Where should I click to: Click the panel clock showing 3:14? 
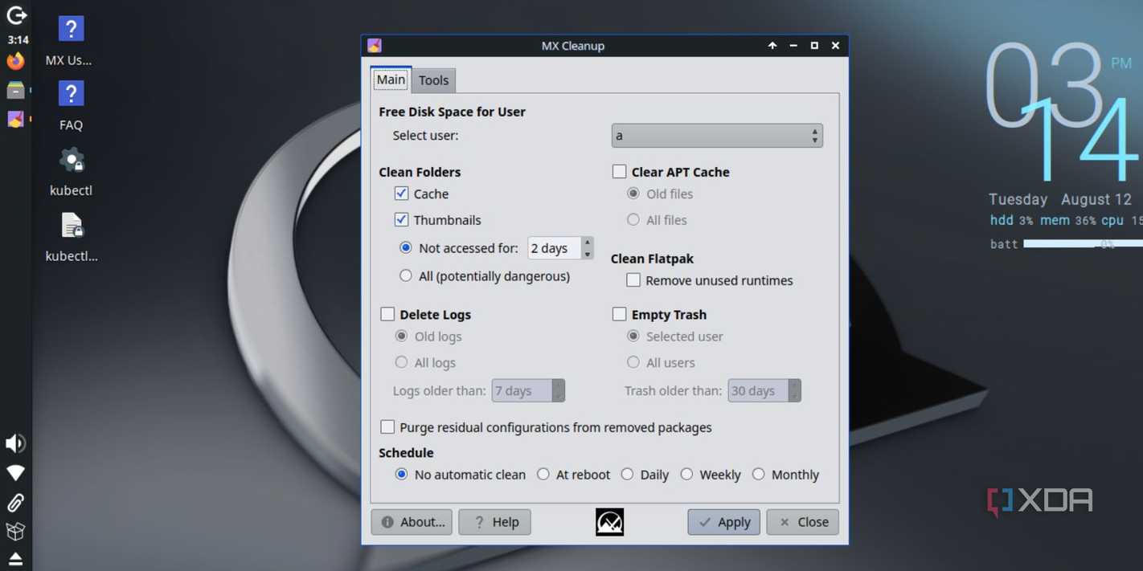point(18,39)
